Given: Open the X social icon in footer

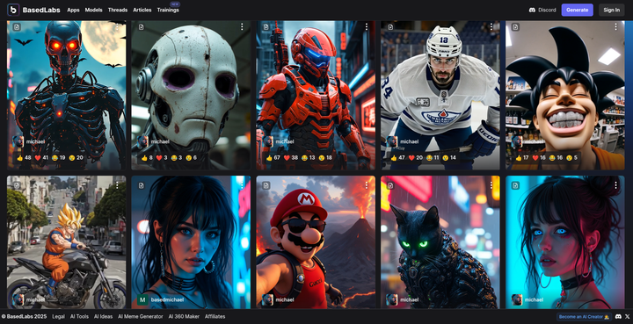Looking at the screenshot, I should (627, 317).
